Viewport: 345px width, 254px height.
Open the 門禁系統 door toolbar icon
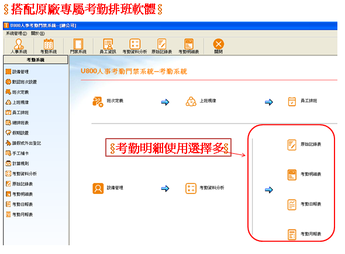(78, 46)
